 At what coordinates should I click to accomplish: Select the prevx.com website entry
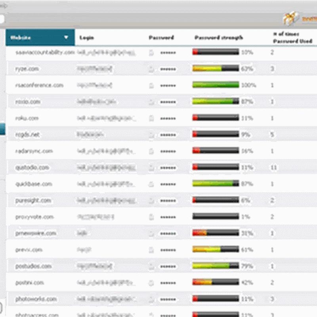tap(29, 250)
